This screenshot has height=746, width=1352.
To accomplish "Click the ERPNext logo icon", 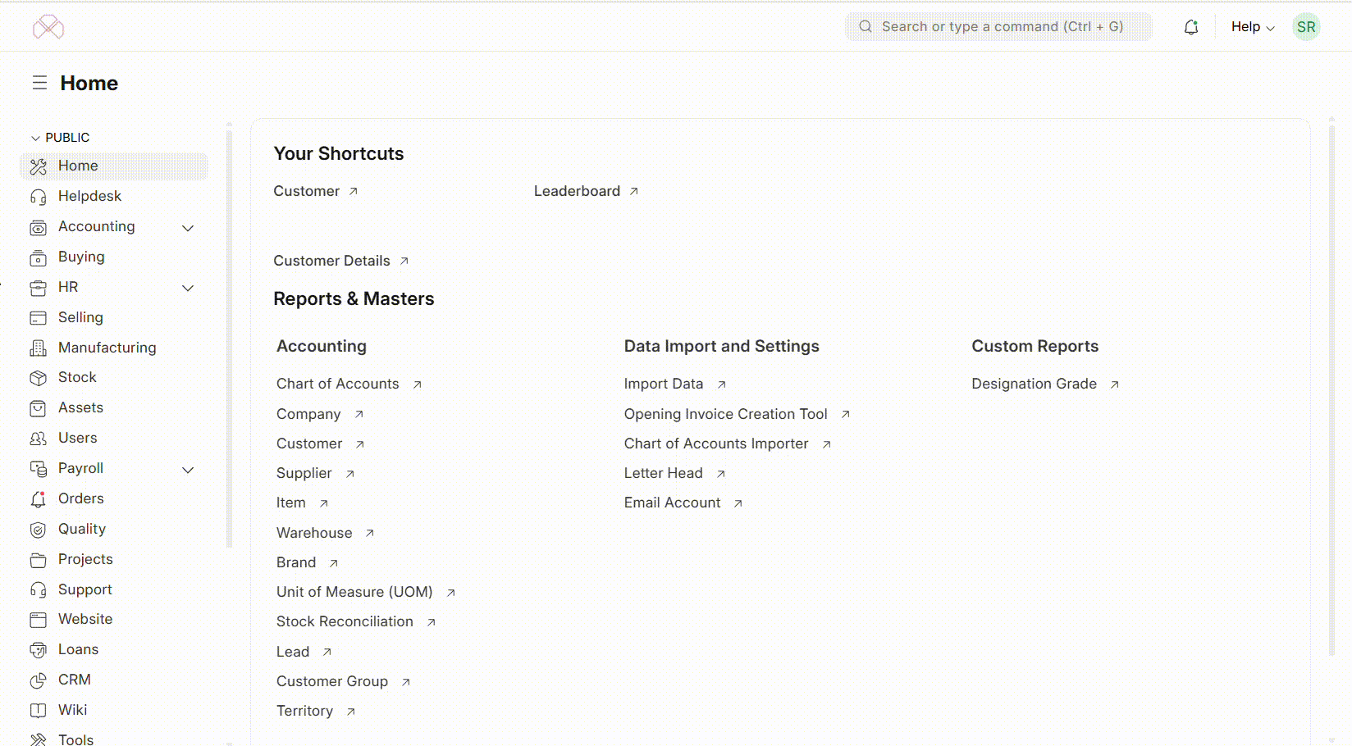I will 48,27.
